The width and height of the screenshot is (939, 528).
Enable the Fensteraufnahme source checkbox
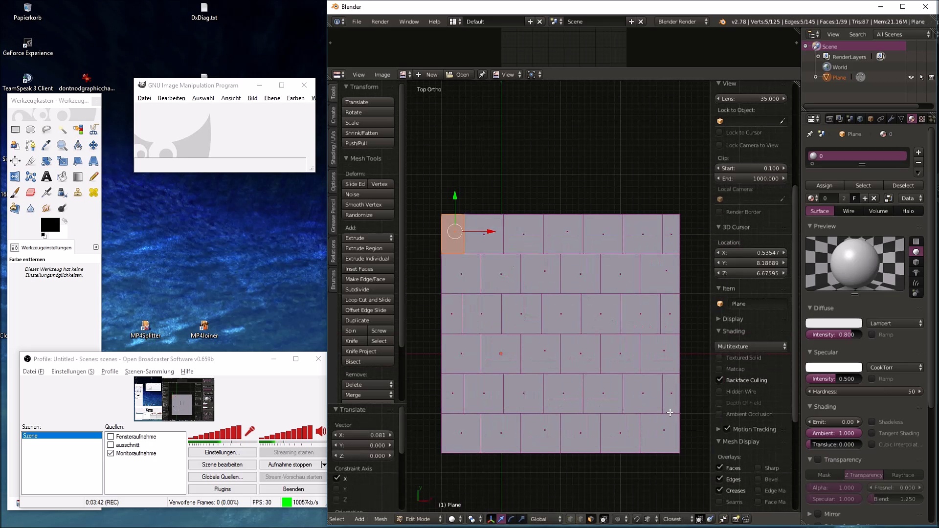pos(111,437)
